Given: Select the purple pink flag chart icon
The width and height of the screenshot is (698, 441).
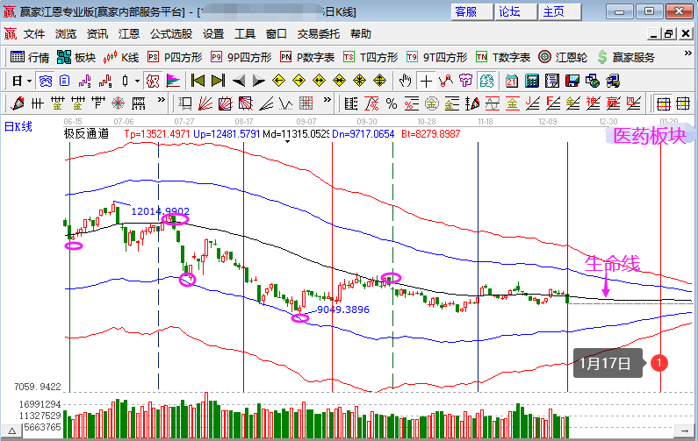Looking at the screenshot, I should coord(173,81).
